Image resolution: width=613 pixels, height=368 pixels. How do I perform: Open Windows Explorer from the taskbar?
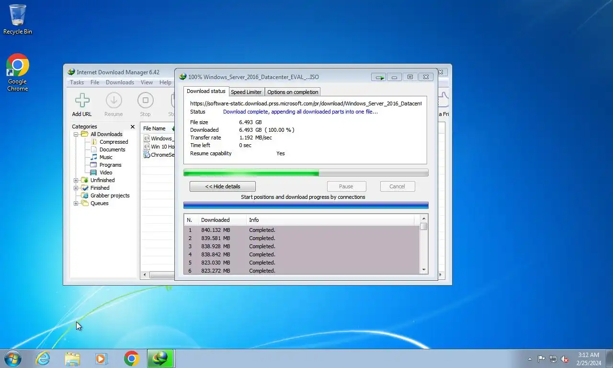[x=72, y=358]
